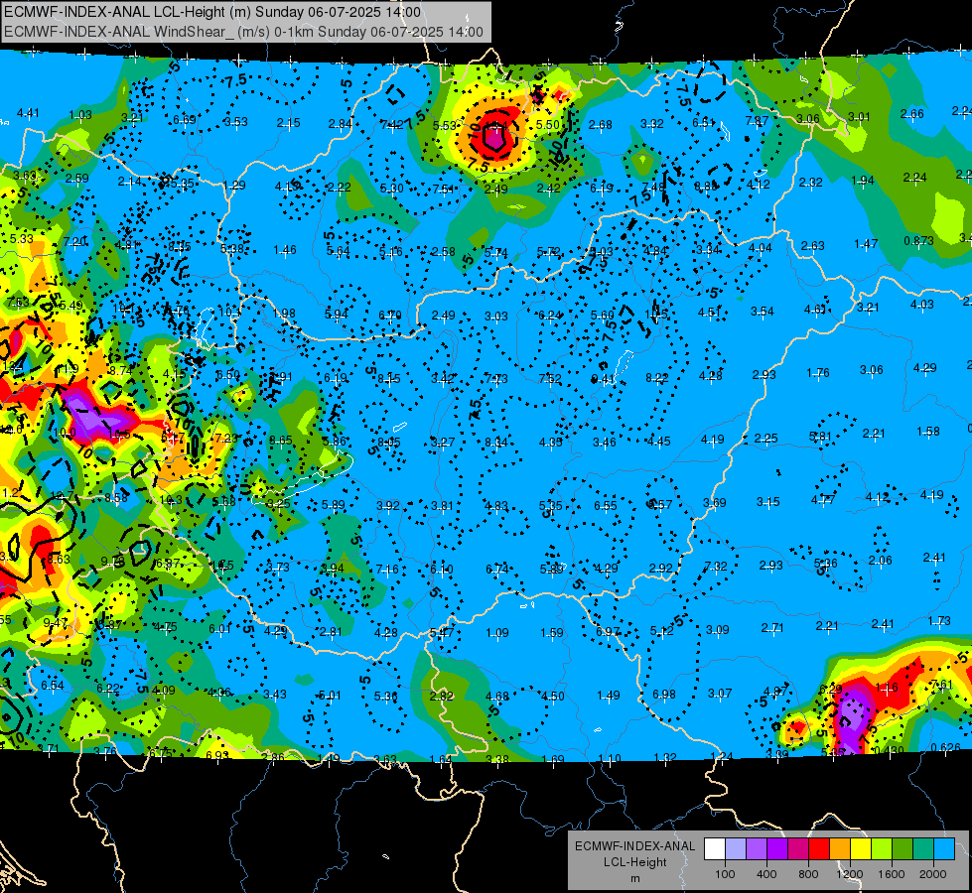Click the white swatch in the LCL-Height legend

(x=715, y=849)
